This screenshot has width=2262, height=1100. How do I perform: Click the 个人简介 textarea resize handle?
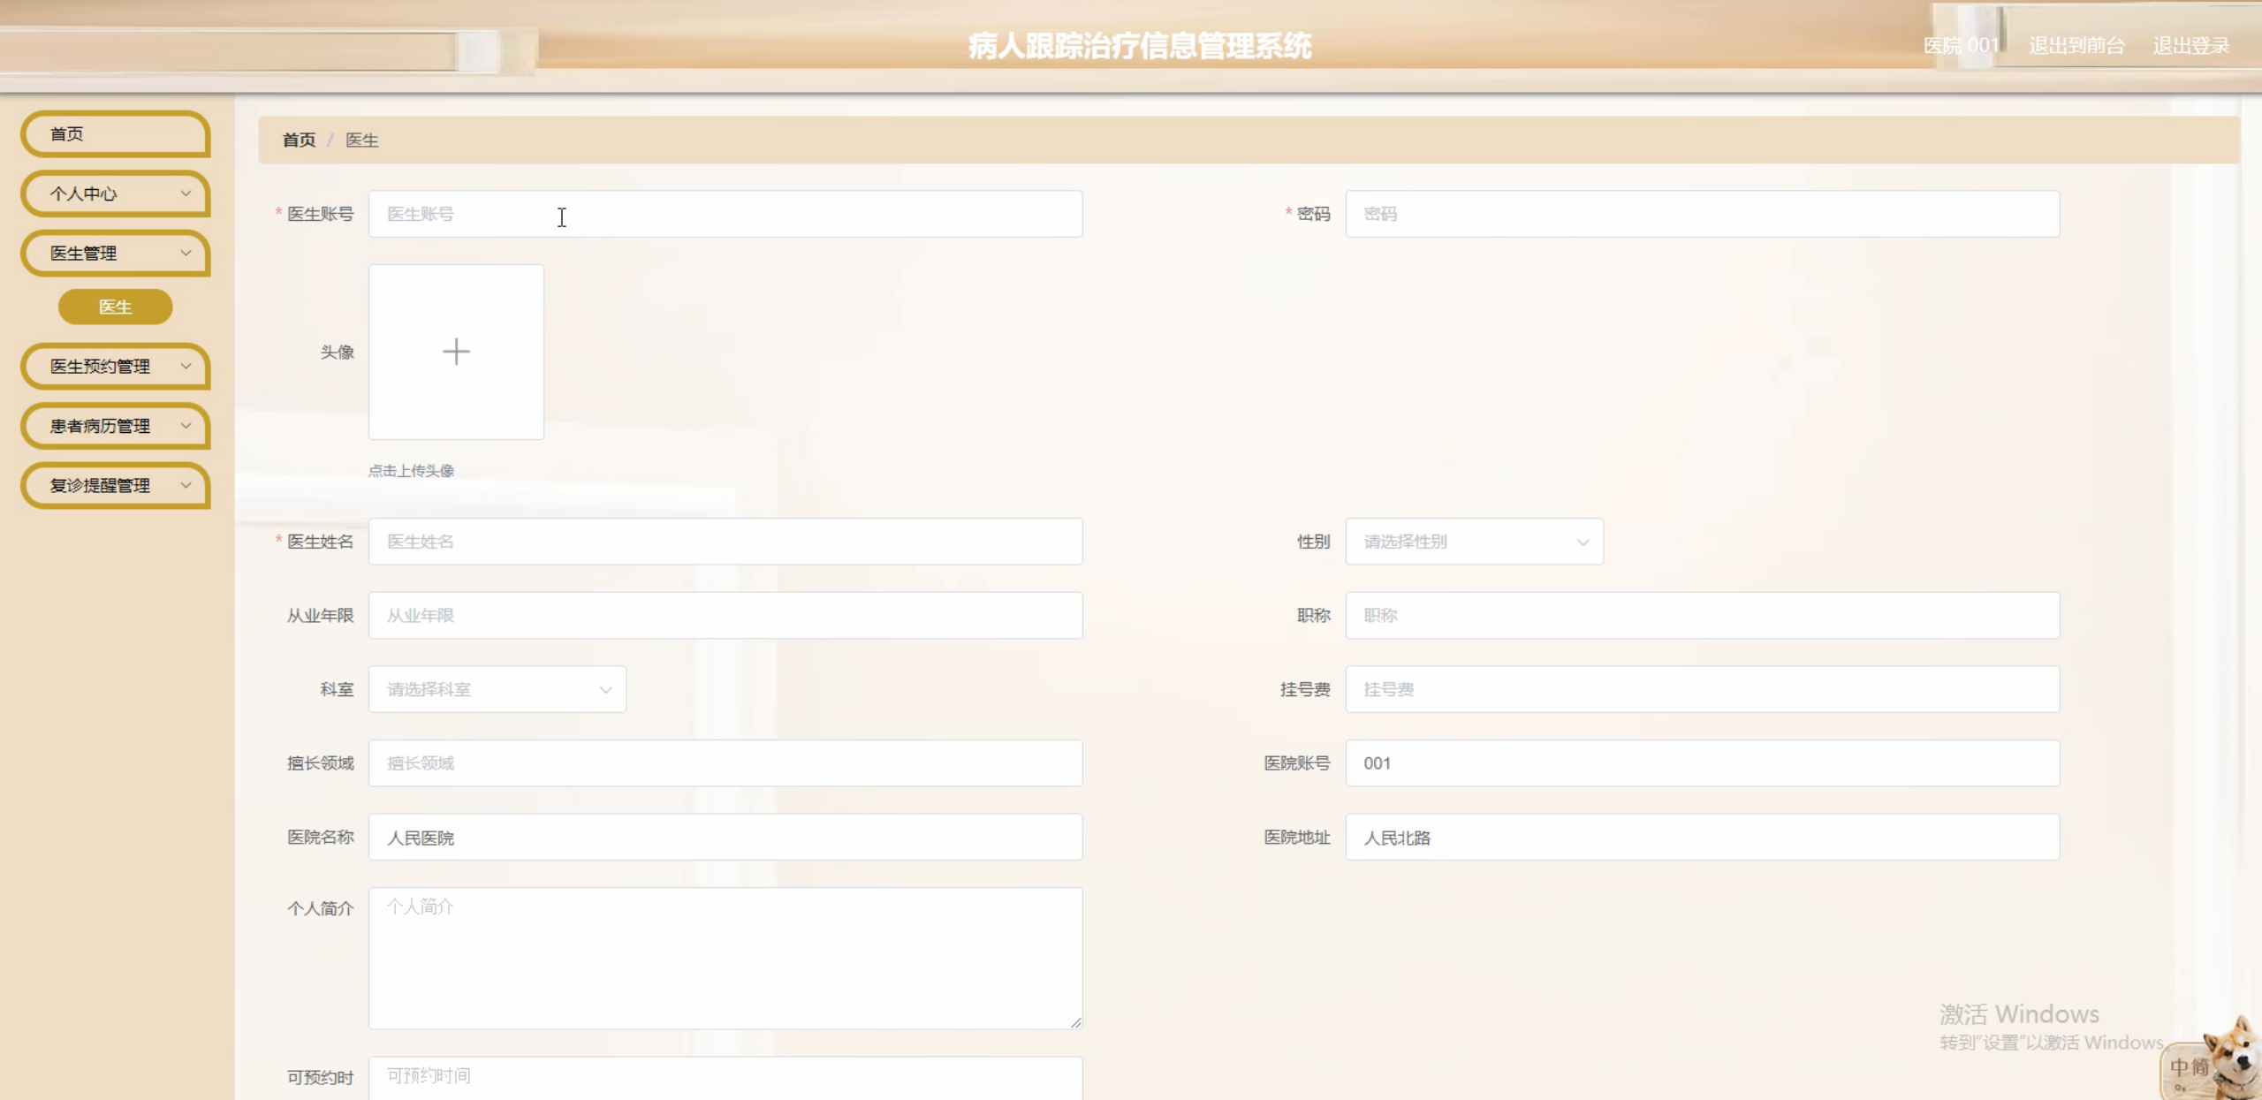[x=1075, y=1023]
